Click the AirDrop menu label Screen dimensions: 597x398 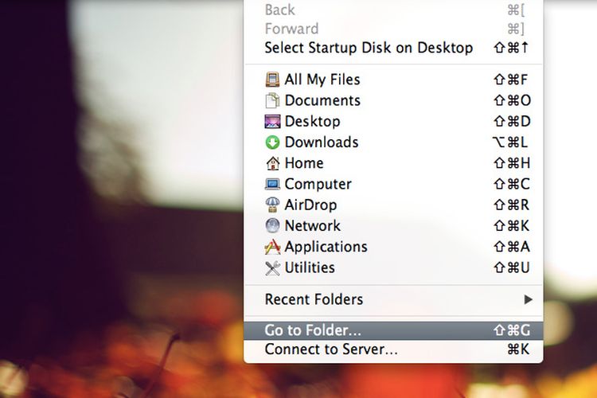point(310,205)
